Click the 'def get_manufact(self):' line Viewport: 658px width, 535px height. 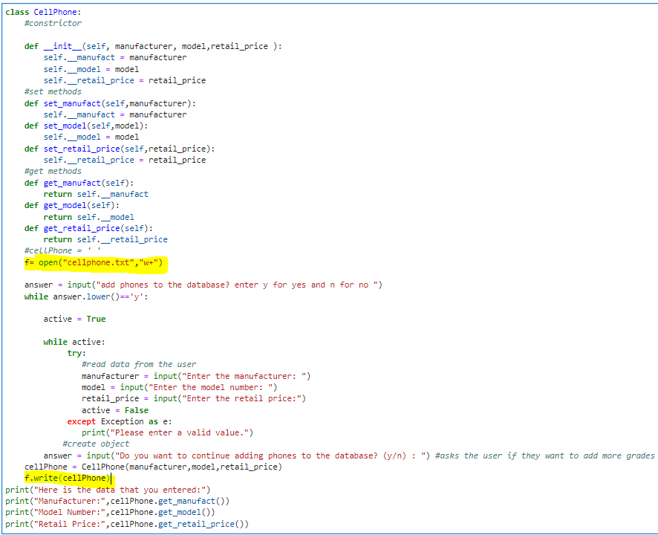point(79,183)
